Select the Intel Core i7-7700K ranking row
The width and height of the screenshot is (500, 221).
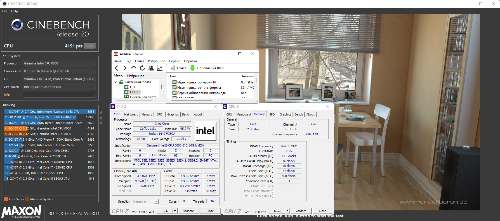tap(49, 156)
